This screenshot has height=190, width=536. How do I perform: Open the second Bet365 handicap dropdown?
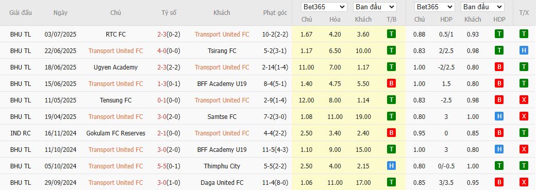(x=434, y=7)
